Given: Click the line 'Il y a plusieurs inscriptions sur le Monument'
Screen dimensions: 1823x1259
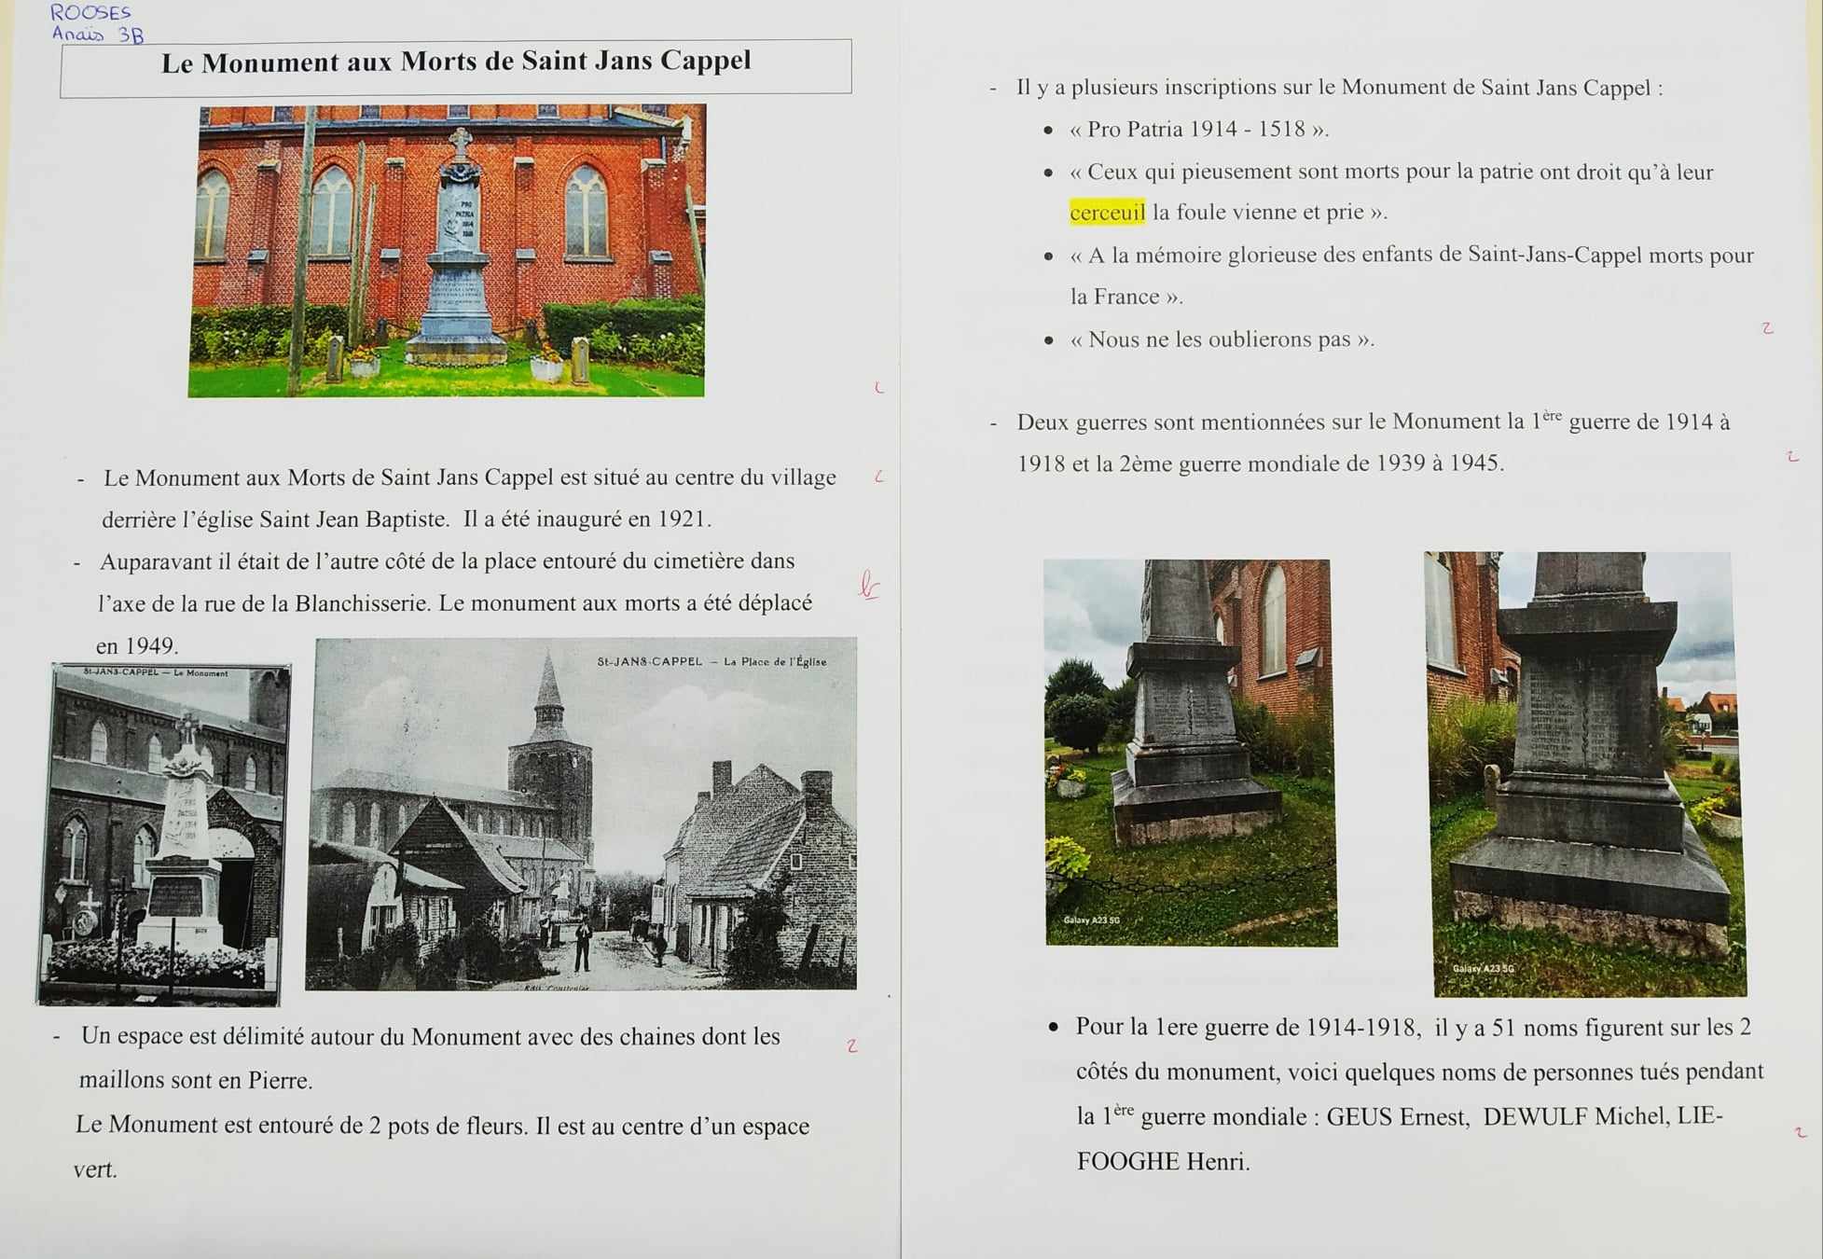Looking at the screenshot, I should point(1340,88).
